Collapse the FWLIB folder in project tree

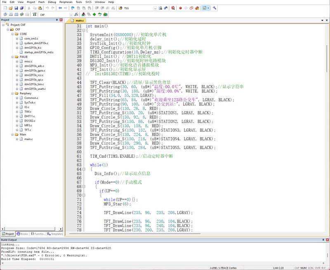12,57
